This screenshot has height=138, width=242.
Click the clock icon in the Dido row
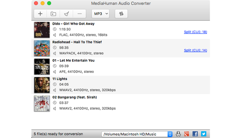(55, 29)
